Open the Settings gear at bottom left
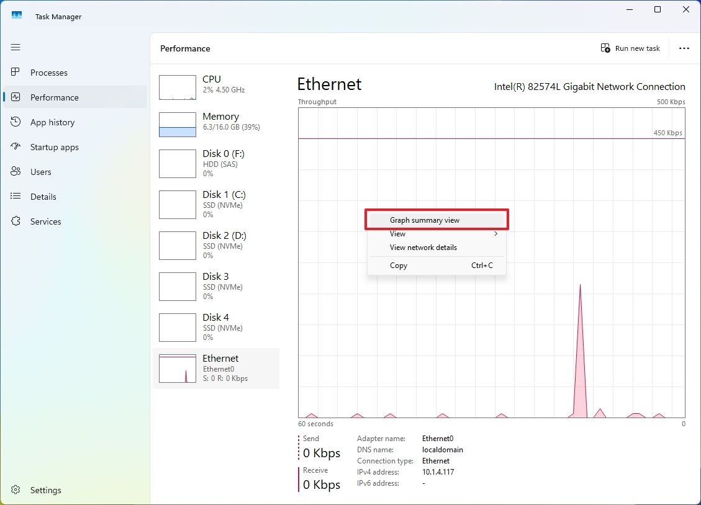The width and height of the screenshot is (701, 505). tap(15, 490)
